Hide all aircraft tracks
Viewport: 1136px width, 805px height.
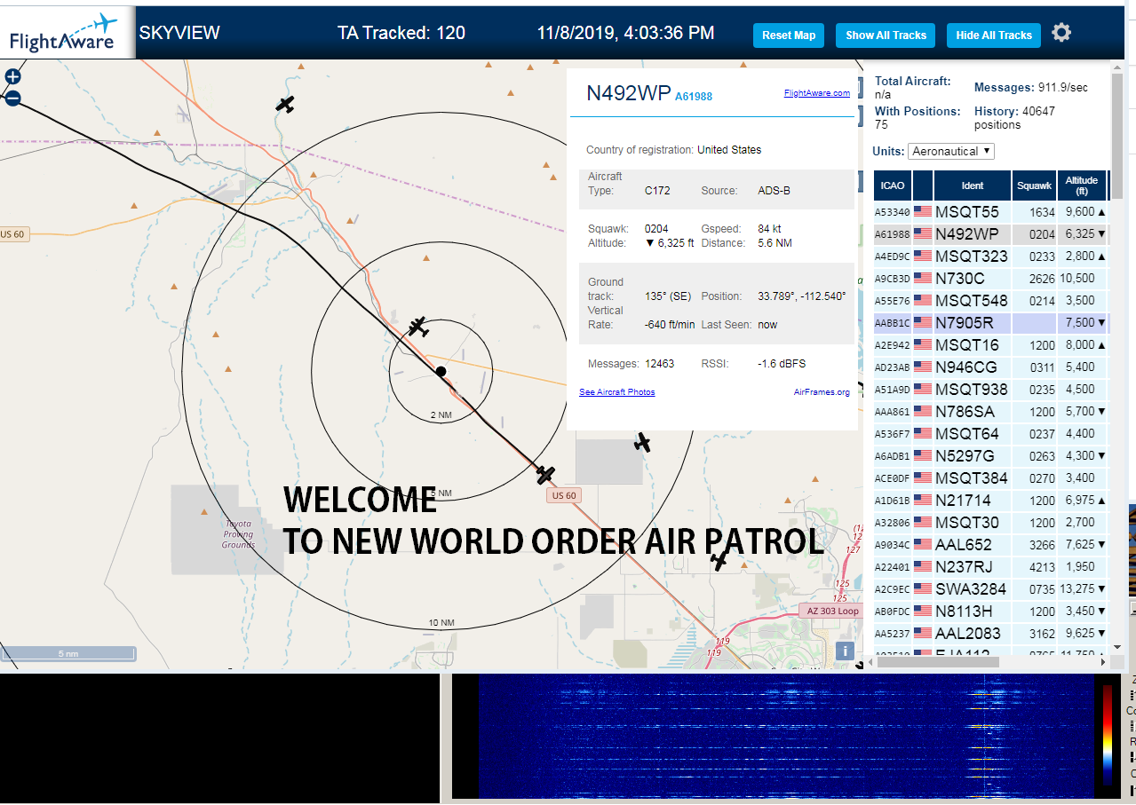coord(994,36)
